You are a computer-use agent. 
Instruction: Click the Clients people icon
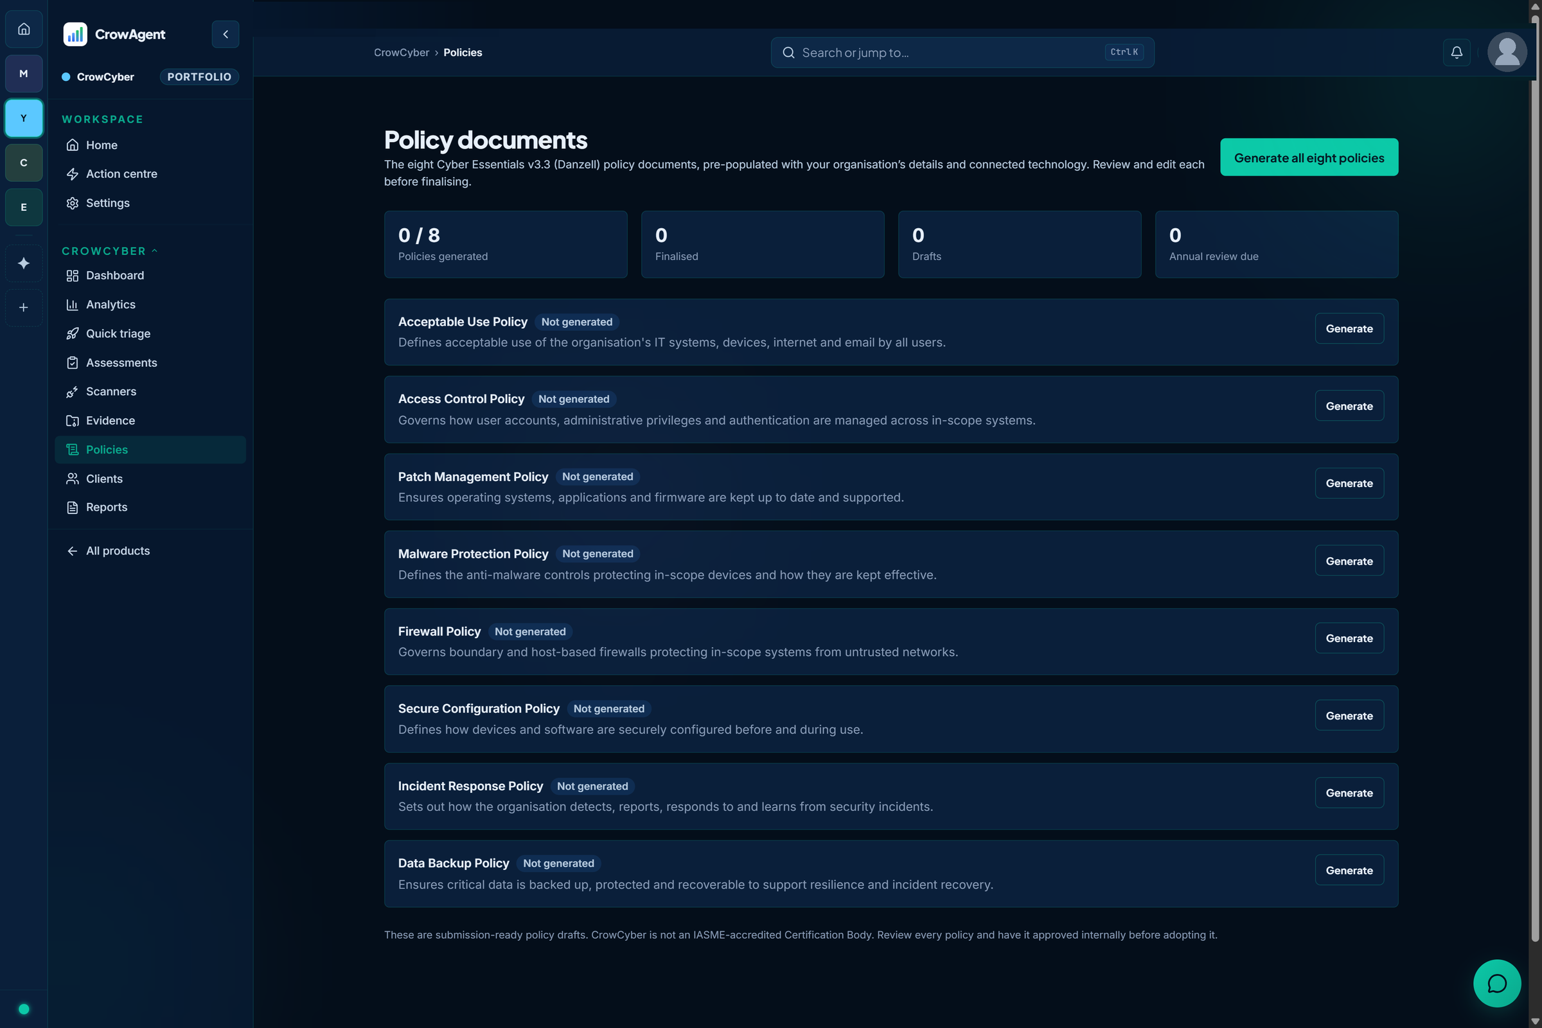pos(72,479)
